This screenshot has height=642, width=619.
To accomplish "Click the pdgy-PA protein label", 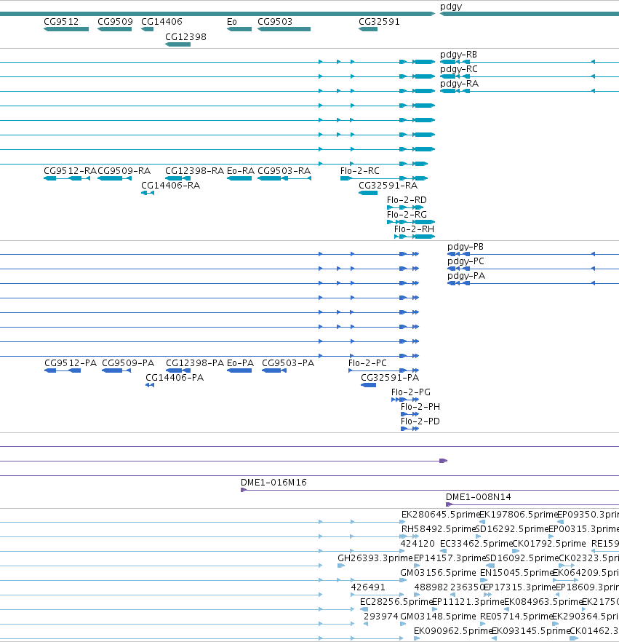I will (x=466, y=276).
